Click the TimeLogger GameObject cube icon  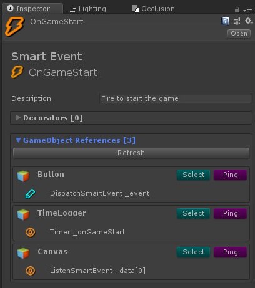[x=23, y=214]
